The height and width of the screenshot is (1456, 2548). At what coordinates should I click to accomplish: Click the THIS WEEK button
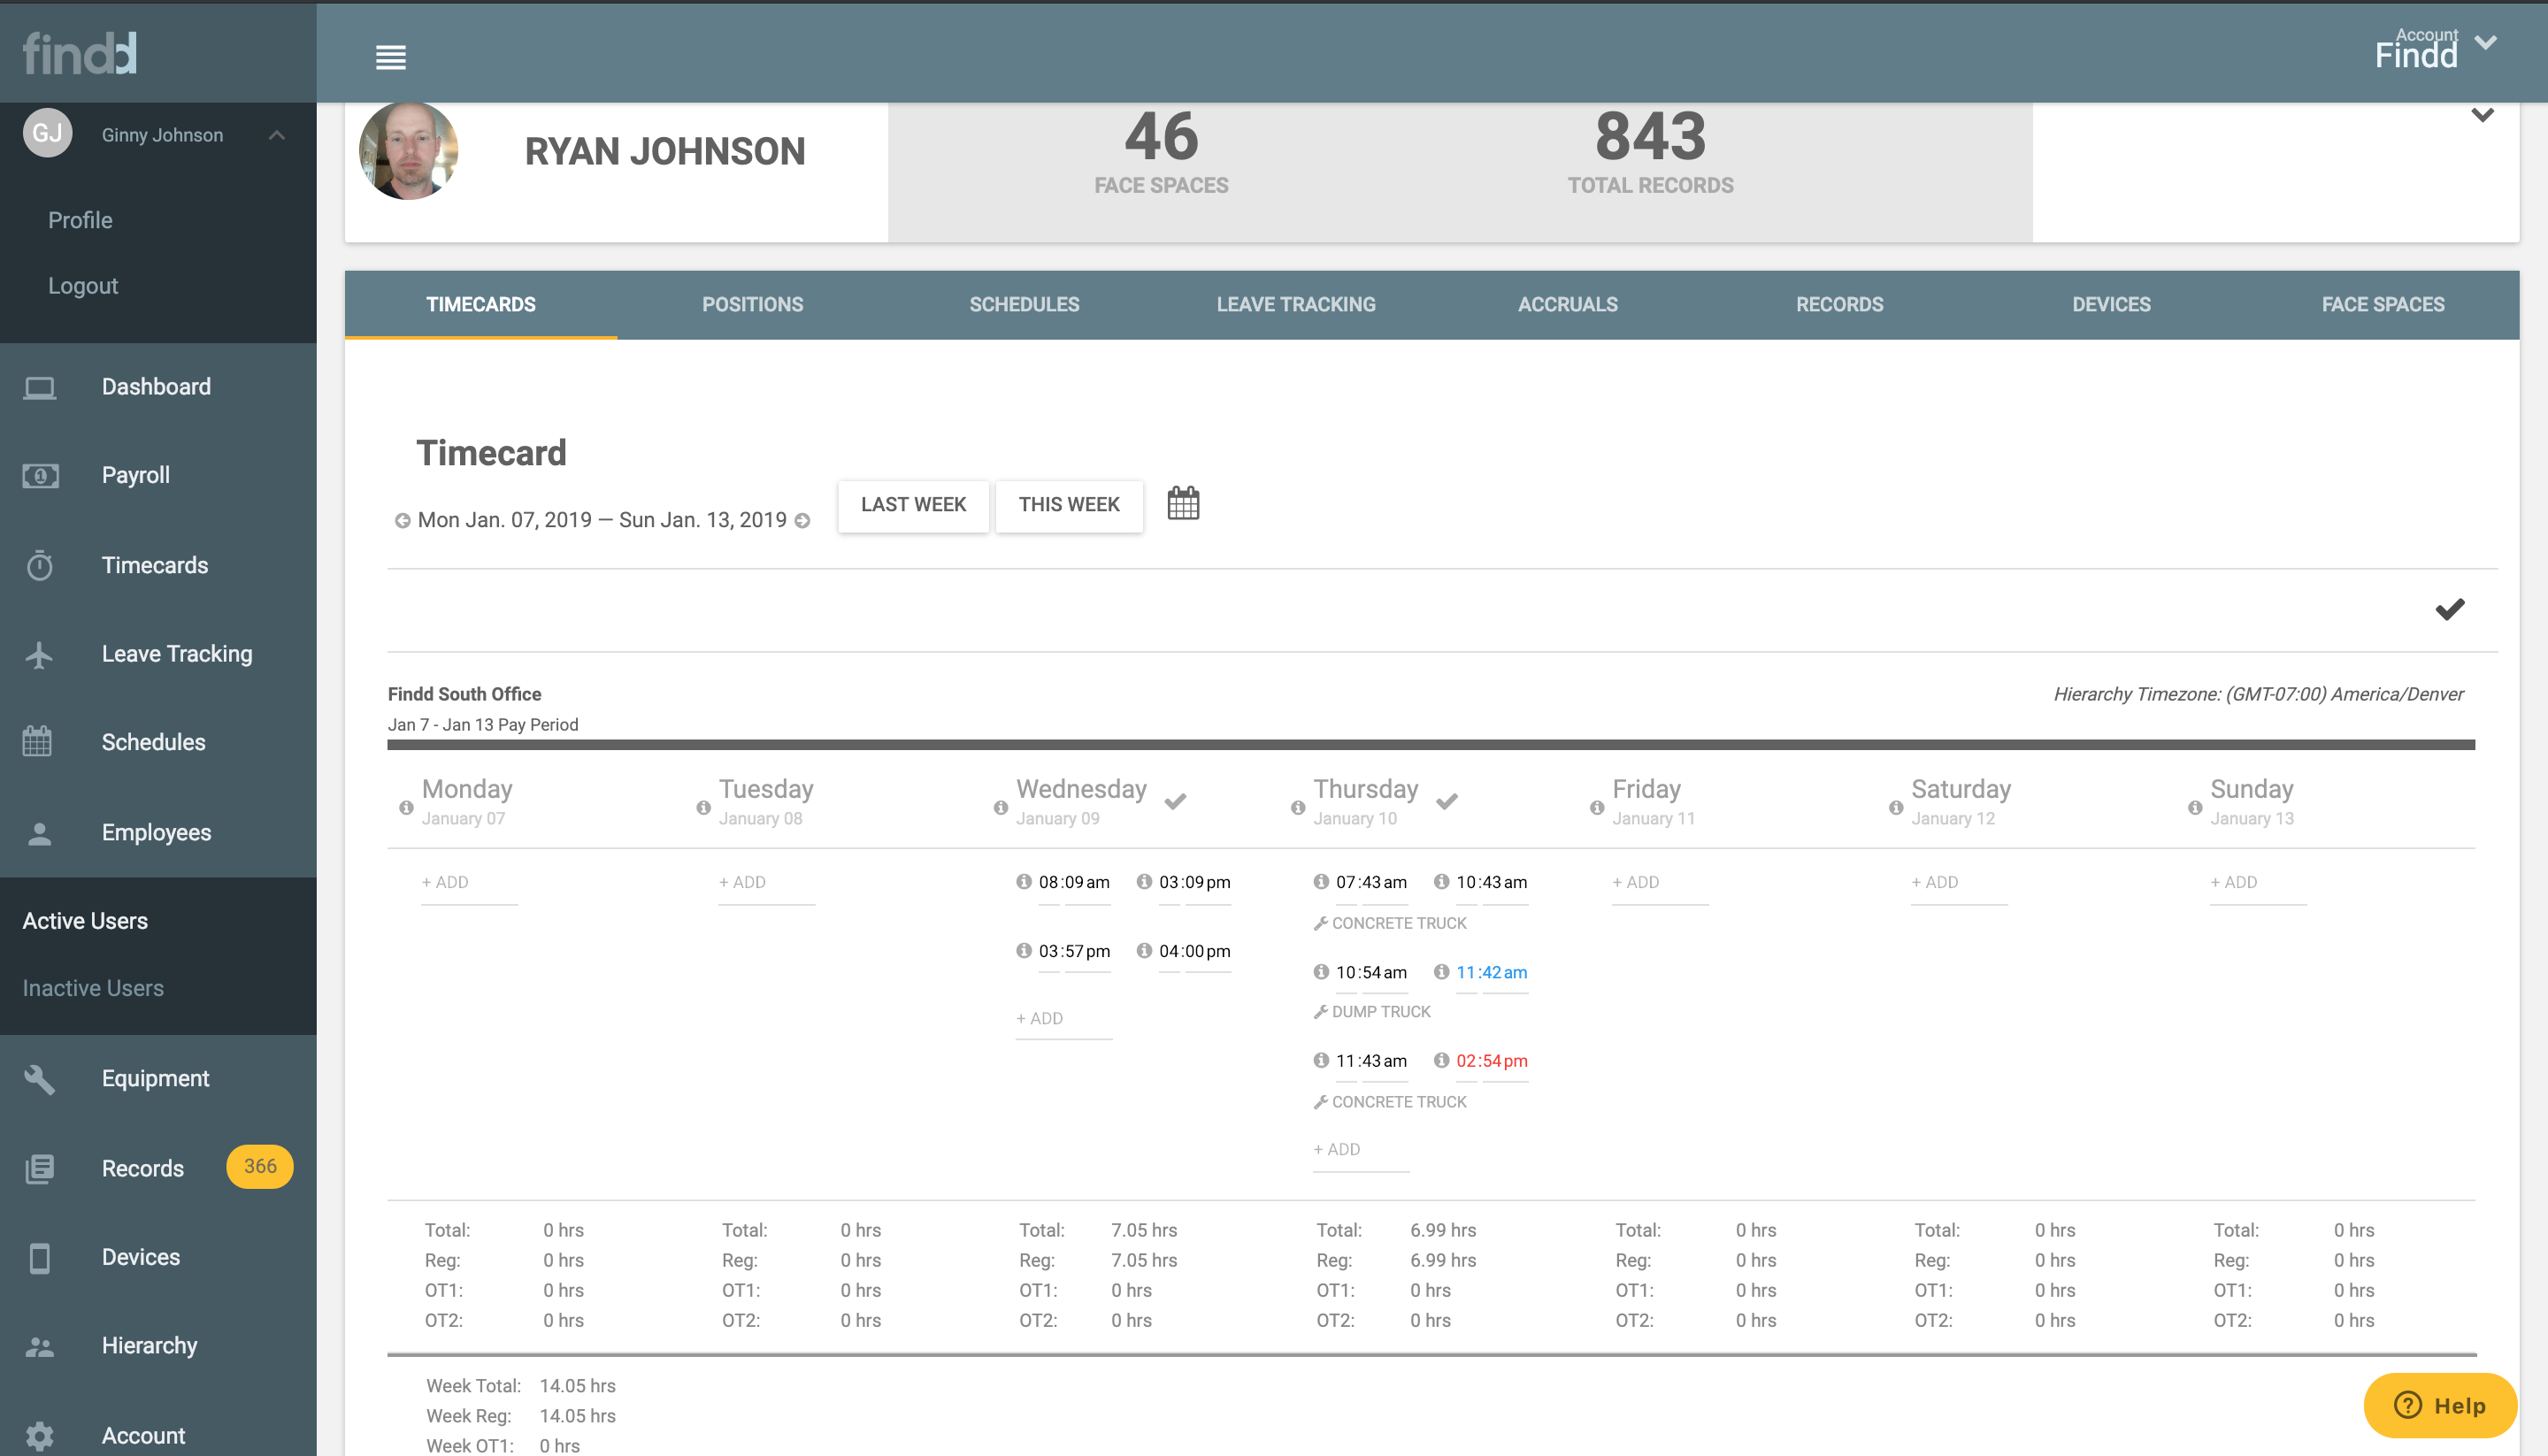[x=1068, y=505]
